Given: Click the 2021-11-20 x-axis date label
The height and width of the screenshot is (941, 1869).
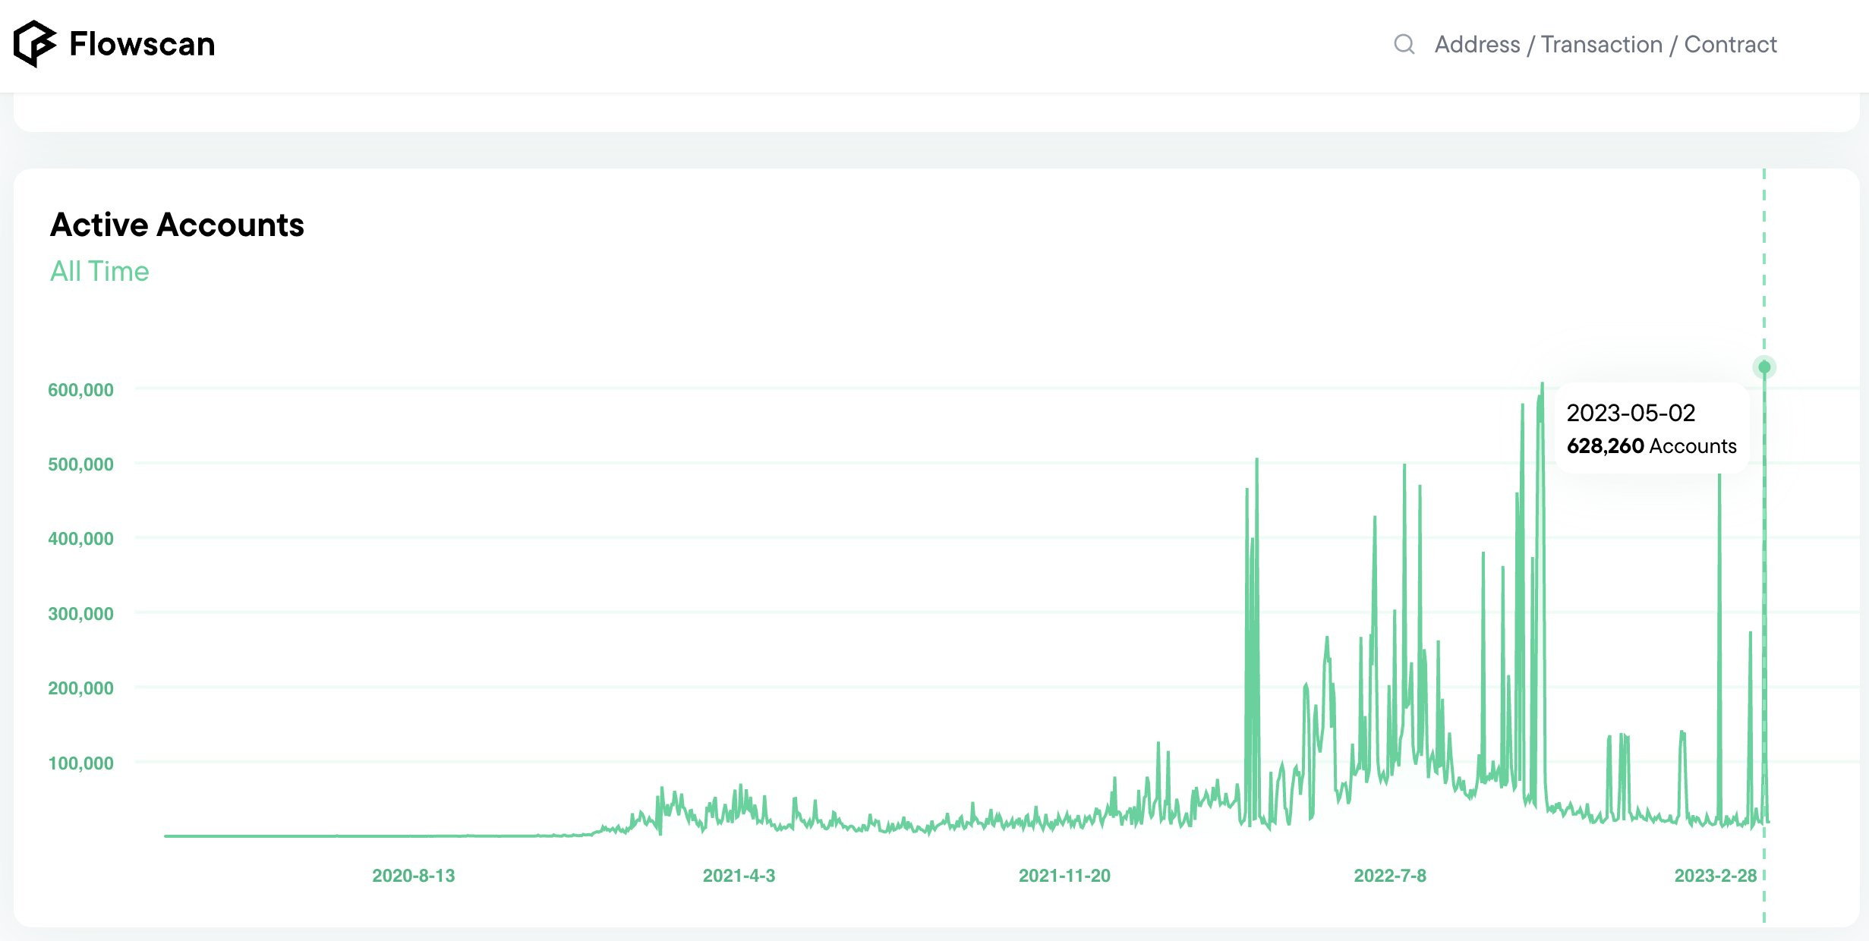Looking at the screenshot, I should click(1064, 875).
